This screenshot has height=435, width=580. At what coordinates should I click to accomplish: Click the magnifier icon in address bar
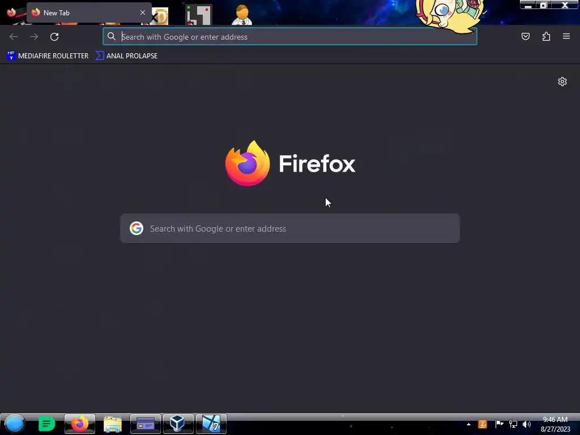click(x=112, y=36)
